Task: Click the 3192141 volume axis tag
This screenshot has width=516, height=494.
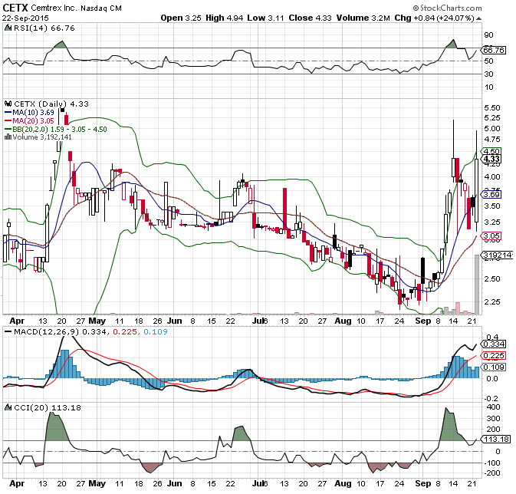Action: 497,255
